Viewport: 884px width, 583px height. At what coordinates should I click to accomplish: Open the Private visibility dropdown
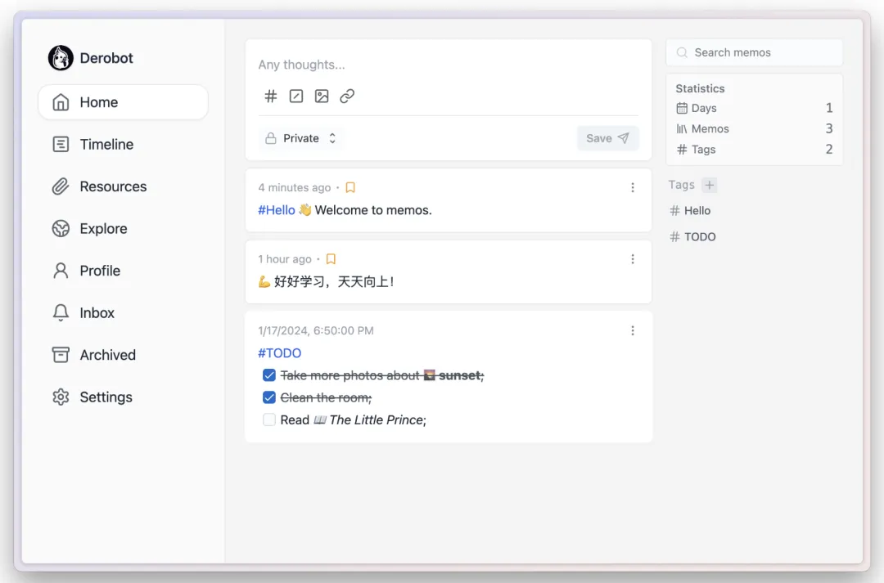tap(301, 138)
